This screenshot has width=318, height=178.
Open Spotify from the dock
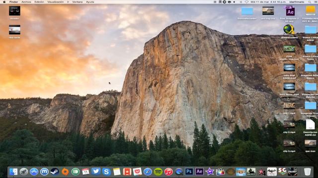point(158,172)
